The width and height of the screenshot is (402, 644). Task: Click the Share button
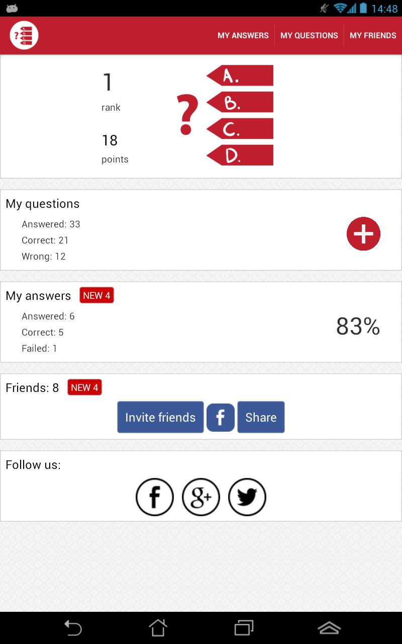point(261,417)
